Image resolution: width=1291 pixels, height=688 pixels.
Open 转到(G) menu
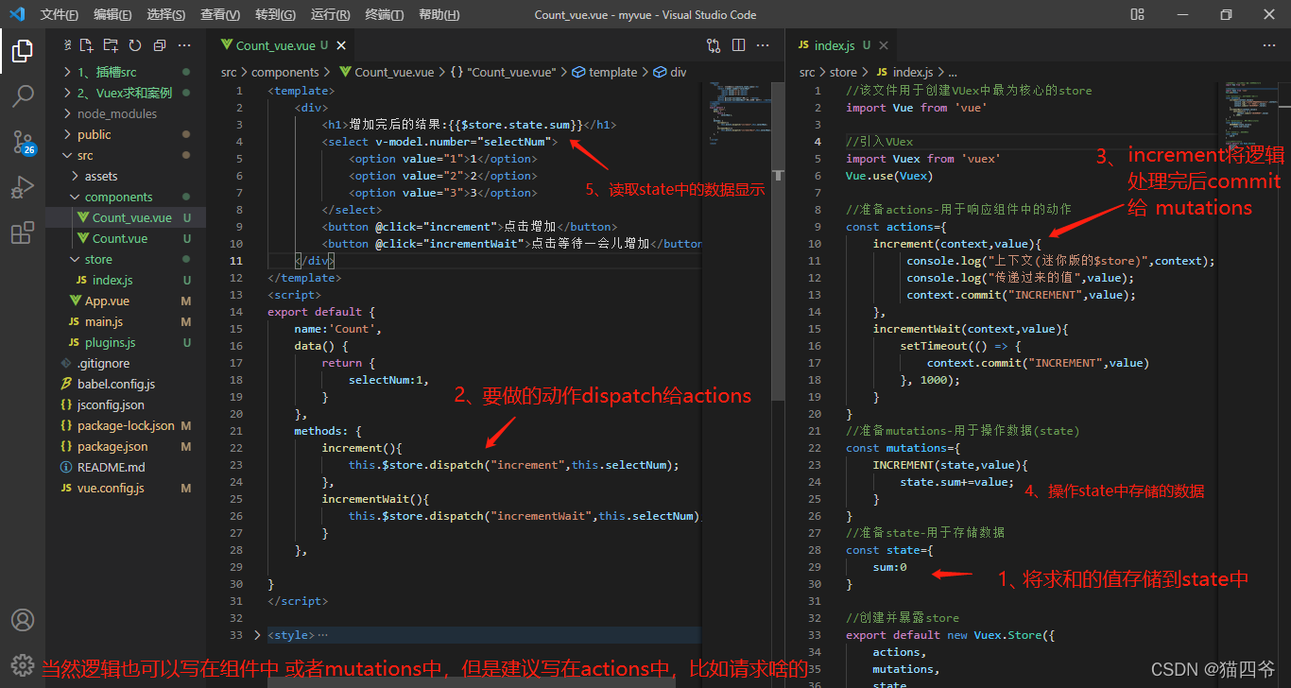275,14
